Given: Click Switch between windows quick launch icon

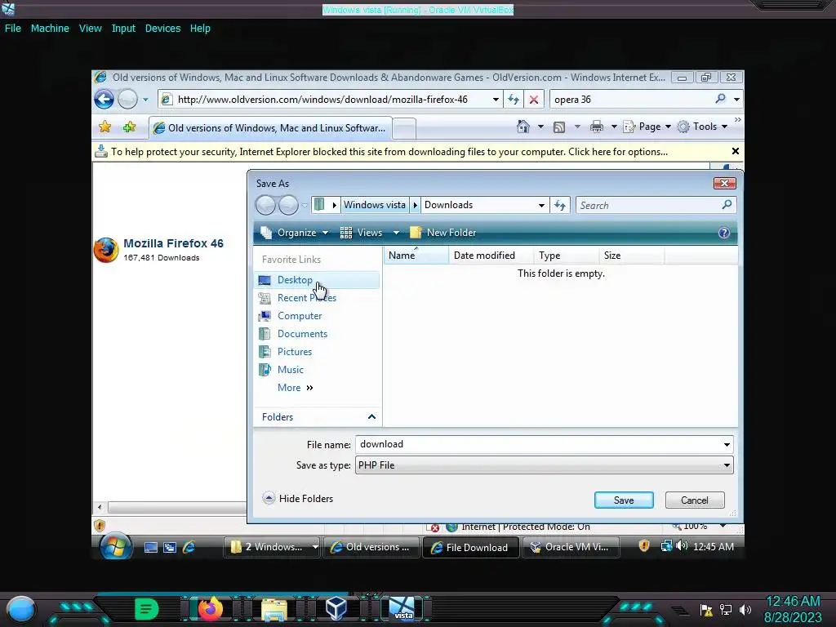Looking at the screenshot, I should point(170,547).
